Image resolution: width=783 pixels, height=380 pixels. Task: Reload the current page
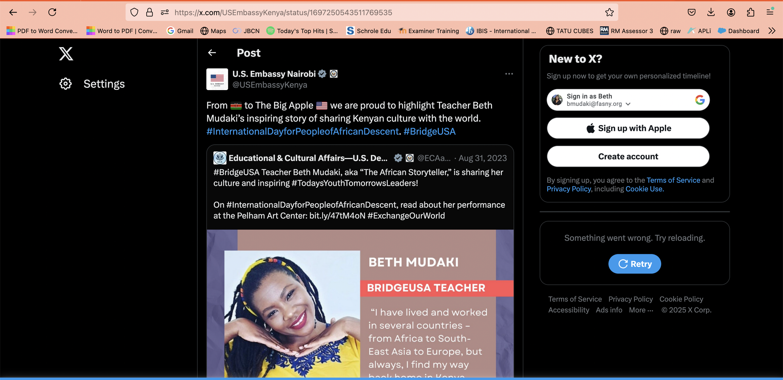(x=52, y=12)
